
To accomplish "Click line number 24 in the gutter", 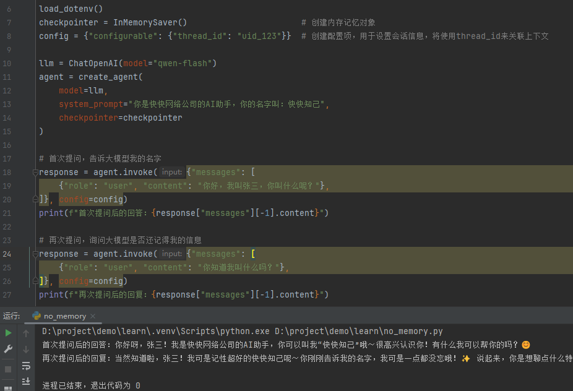I will [7, 254].
